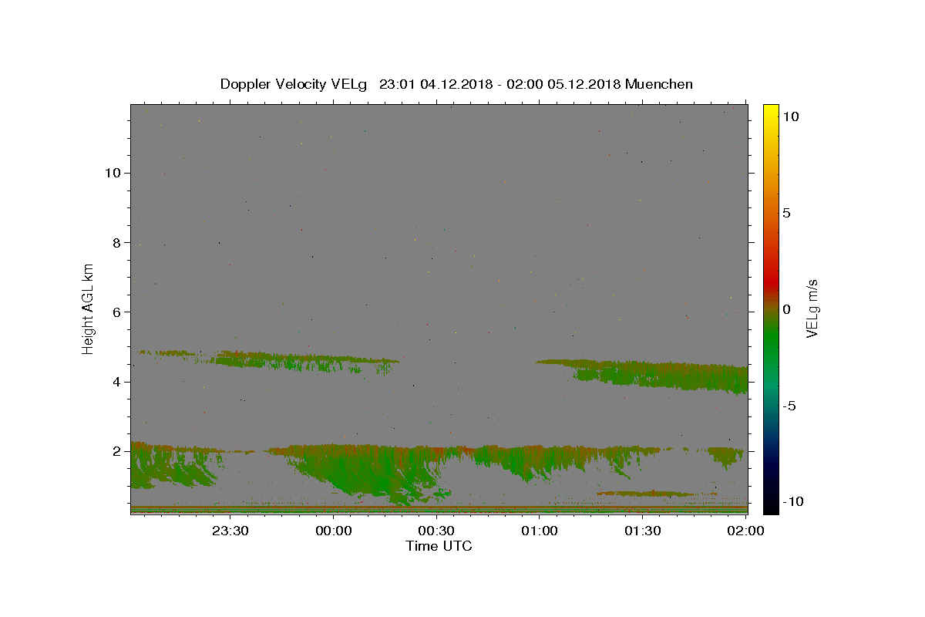Click the yellow top of the colorbar
The height and width of the screenshot is (617, 925).
coord(771,112)
